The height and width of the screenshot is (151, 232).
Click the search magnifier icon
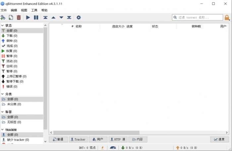[175, 17]
